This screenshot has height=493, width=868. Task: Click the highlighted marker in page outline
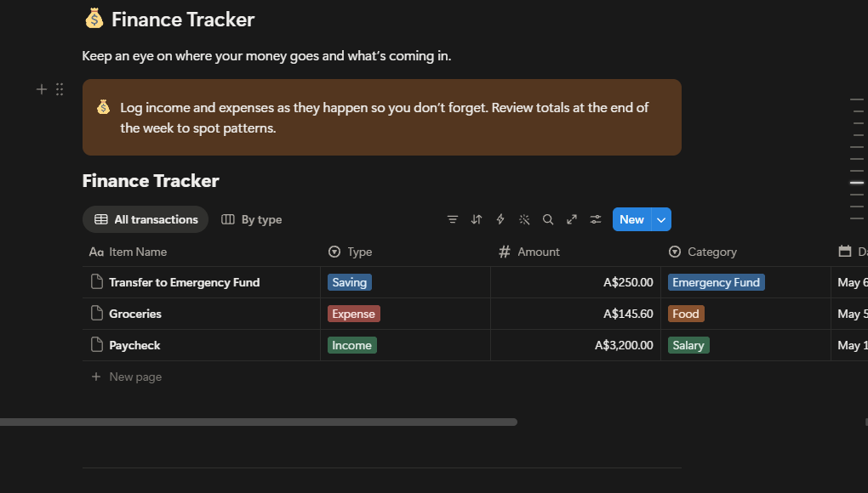[857, 183]
